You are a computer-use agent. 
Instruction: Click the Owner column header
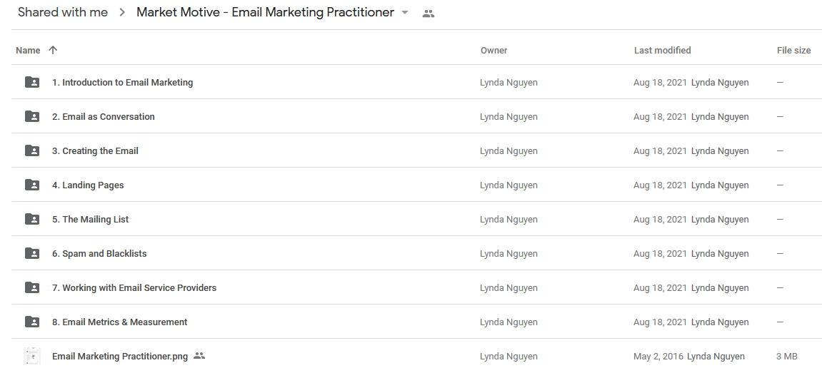[493, 50]
